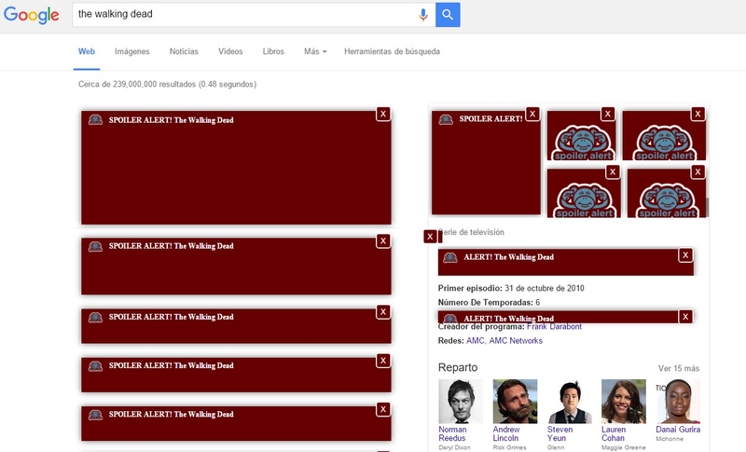Image resolution: width=746 pixels, height=452 pixels.
Task: Open Herramientas de búsqueda
Action: [x=392, y=51]
